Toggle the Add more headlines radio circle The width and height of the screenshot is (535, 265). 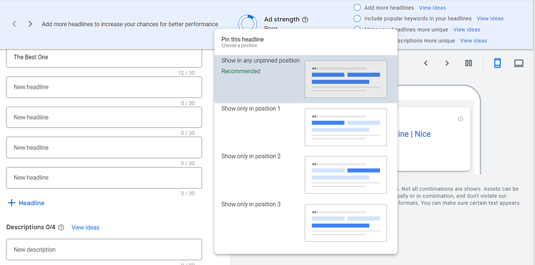click(x=357, y=8)
